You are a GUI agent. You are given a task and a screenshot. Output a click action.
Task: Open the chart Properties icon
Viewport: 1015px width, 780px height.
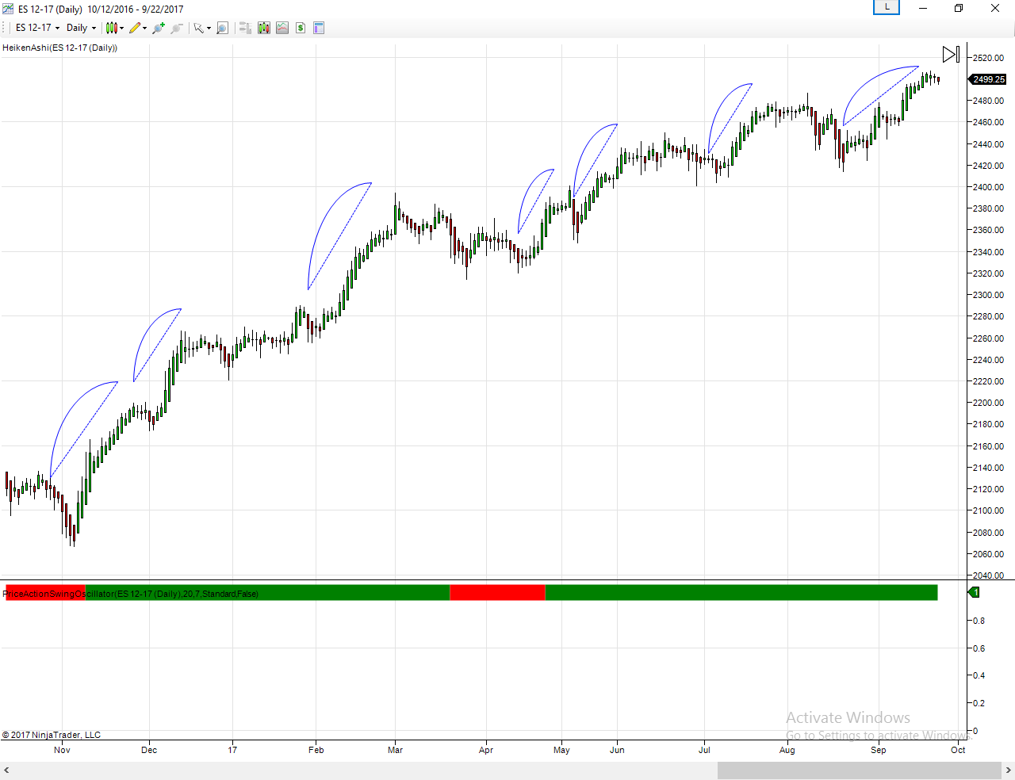[319, 28]
